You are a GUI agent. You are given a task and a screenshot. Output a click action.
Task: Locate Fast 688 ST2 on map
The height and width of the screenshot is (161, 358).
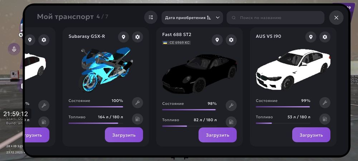pyautogui.click(x=217, y=40)
